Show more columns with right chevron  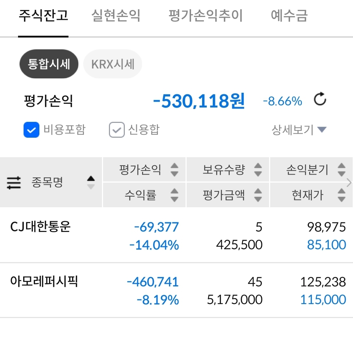[349, 183]
